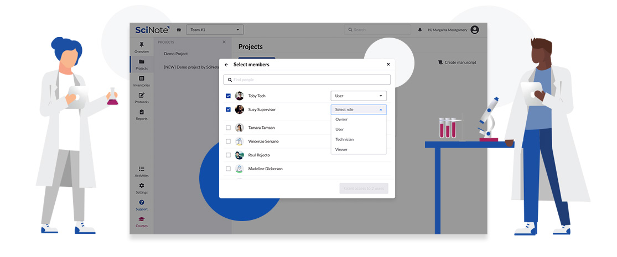Focus the Find people search field

point(307,80)
